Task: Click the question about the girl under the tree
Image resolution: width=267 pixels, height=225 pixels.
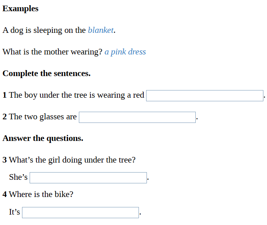Action: pyautogui.click(x=72, y=160)
